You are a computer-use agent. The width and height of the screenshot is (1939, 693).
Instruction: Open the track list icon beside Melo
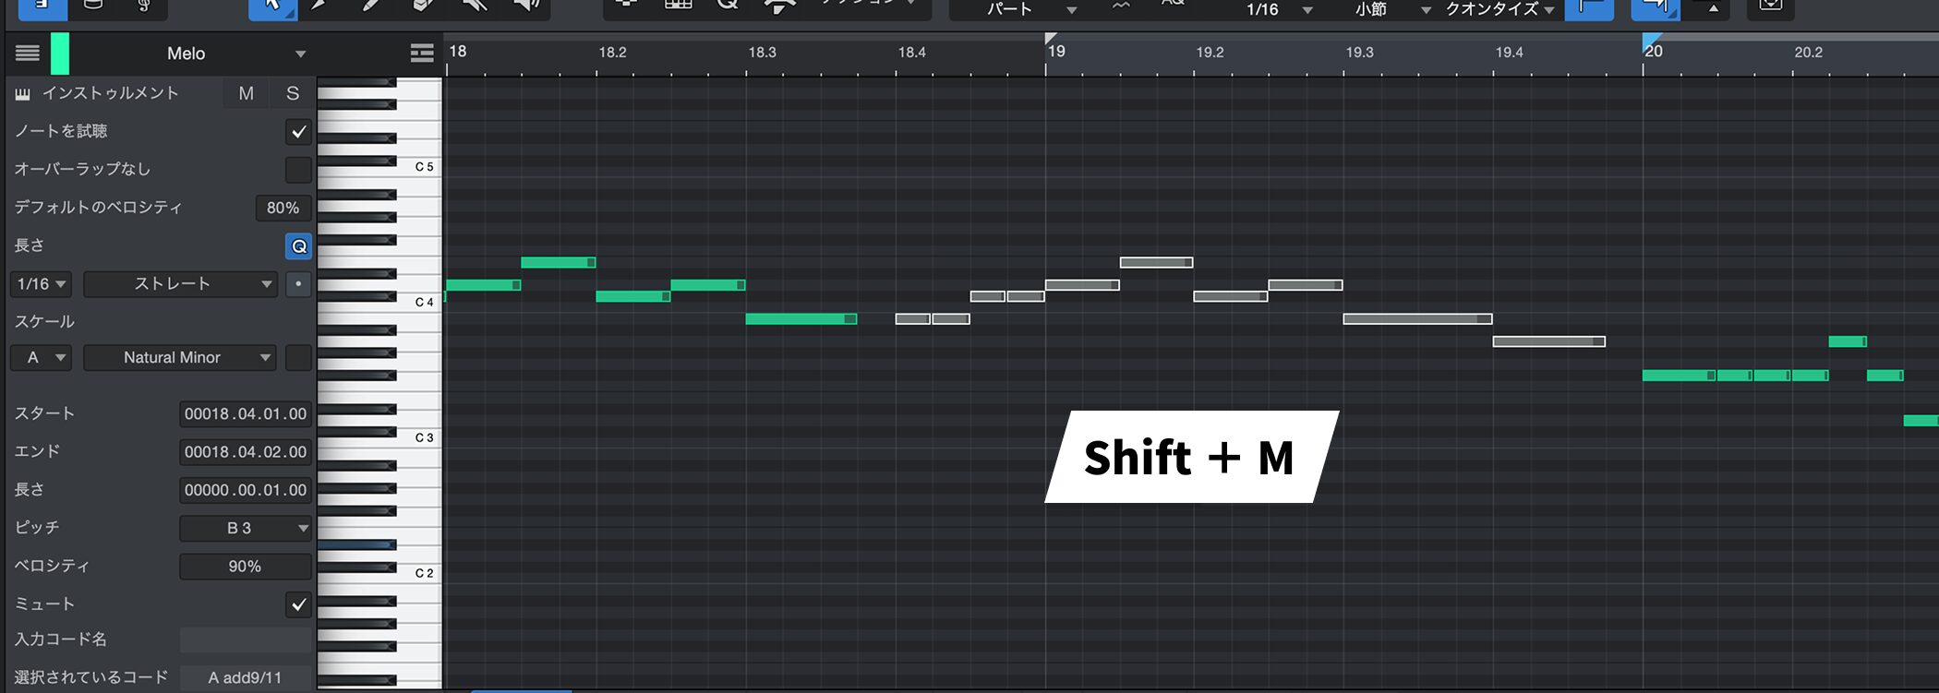coord(28,54)
